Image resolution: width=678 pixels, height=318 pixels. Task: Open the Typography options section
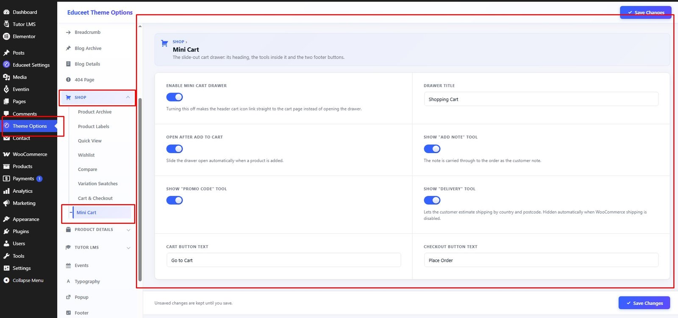[87, 282]
